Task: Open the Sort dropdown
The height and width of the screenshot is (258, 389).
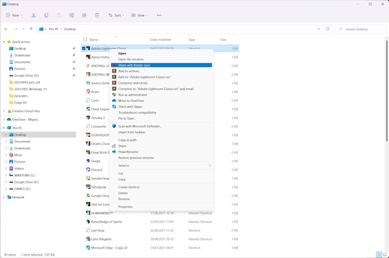Action: coord(116,15)
